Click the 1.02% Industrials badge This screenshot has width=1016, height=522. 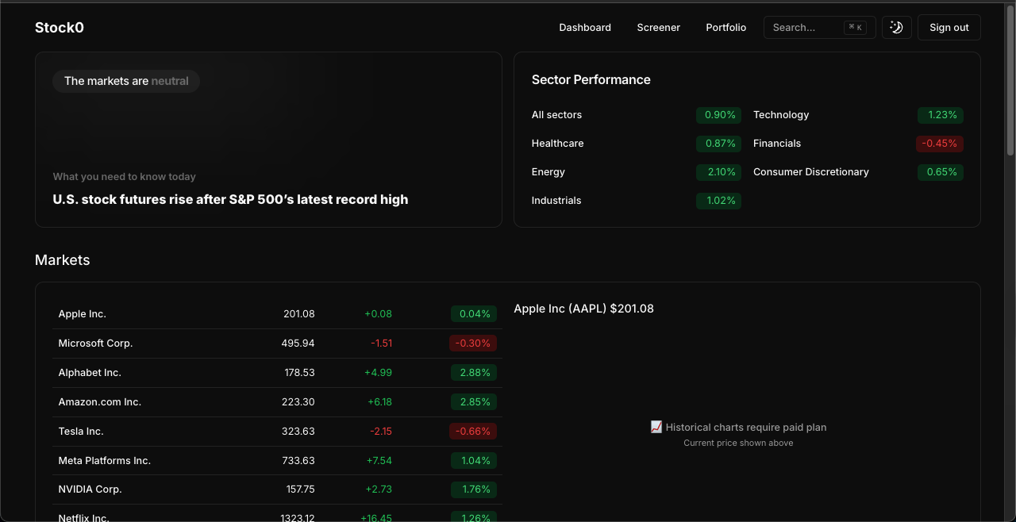[719, 201]
